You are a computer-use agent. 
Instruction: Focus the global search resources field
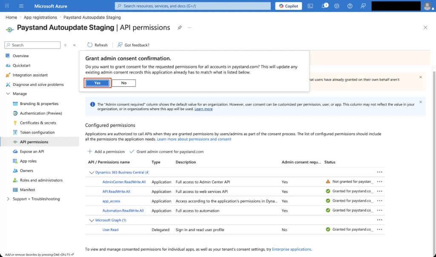(x=193, y=6)
